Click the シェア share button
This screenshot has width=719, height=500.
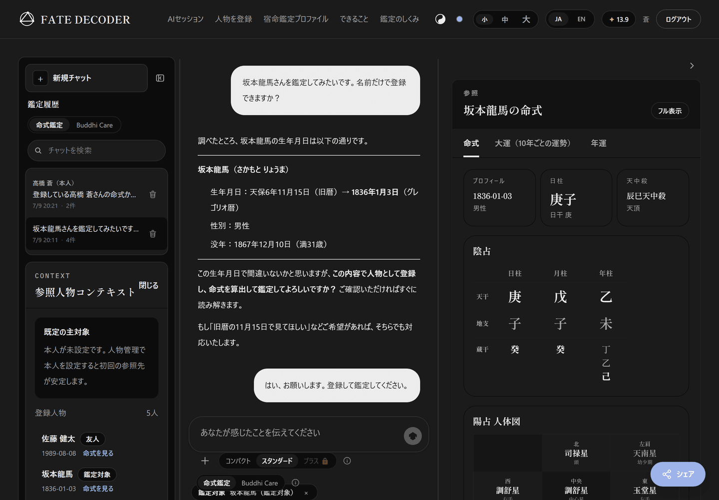[678, 474]
